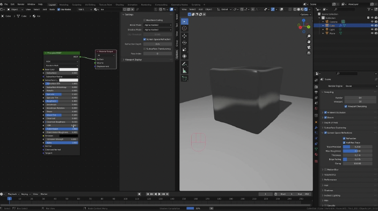Toggle the snap-to-node pin icon in header
Screen dimensions: 378x211
(x=137, y=10)
